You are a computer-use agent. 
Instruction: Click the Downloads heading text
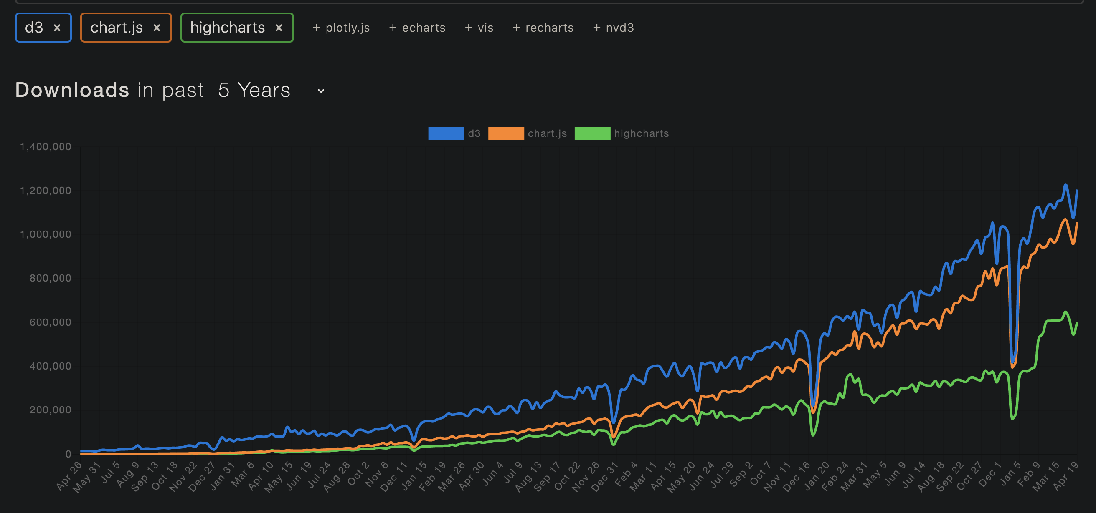tap(72, 90)
